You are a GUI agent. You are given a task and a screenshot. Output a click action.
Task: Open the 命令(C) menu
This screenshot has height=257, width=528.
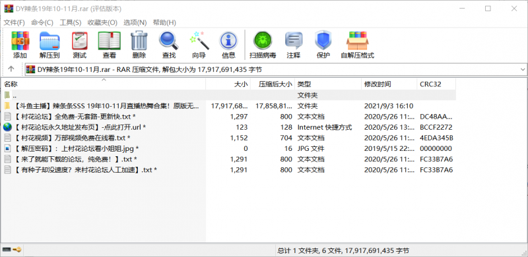pos(42,22)
